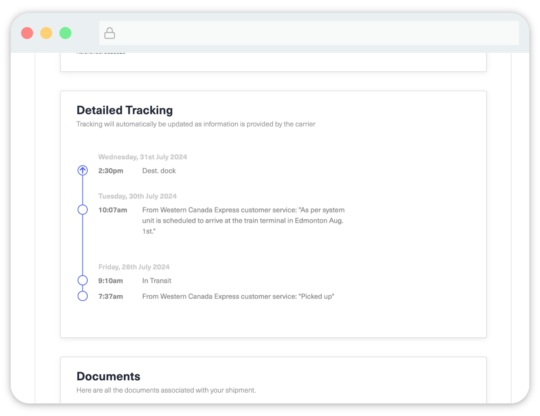
Task: Select the circle marker next to In Transit
Action: tap(83, 280)
